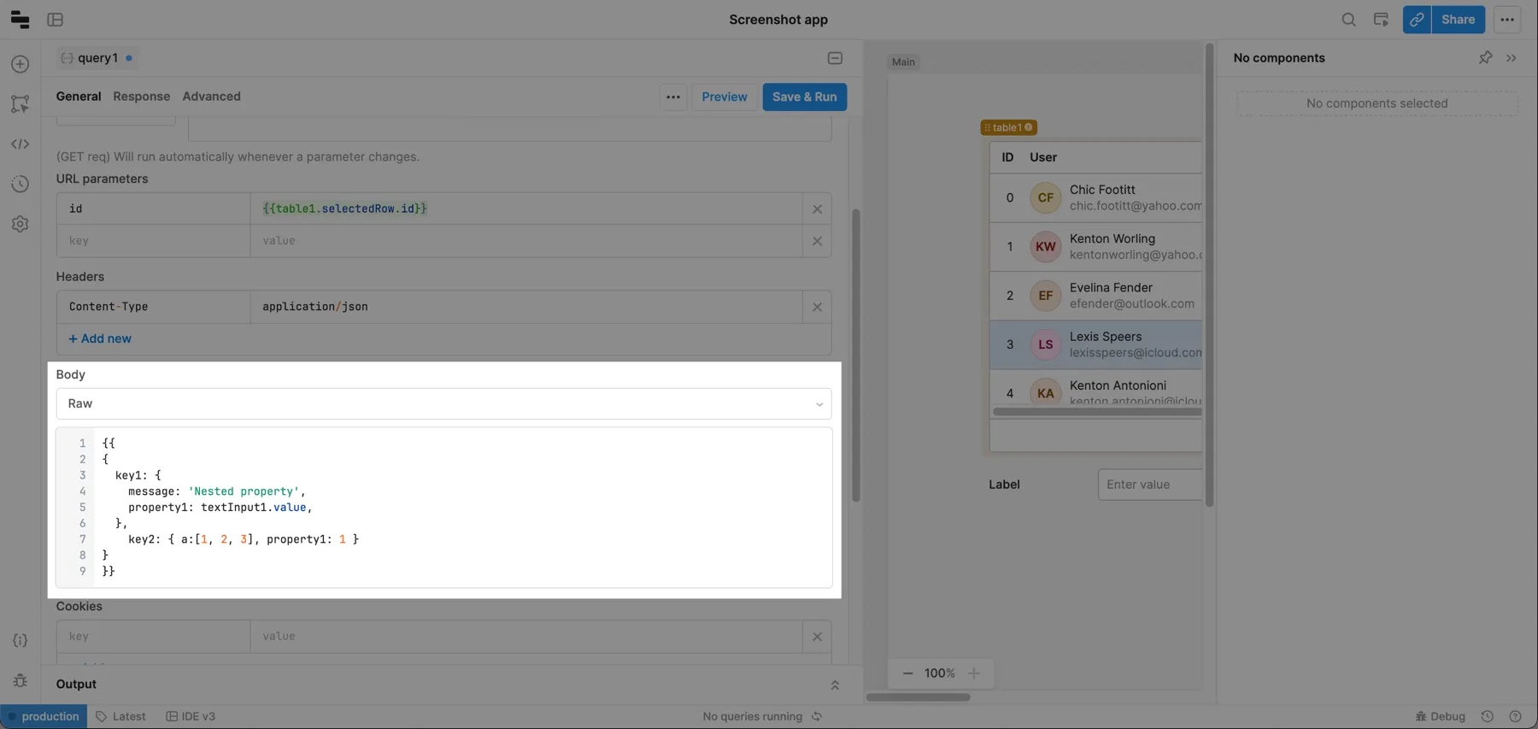Click the Cookies key field

point(154,637)
